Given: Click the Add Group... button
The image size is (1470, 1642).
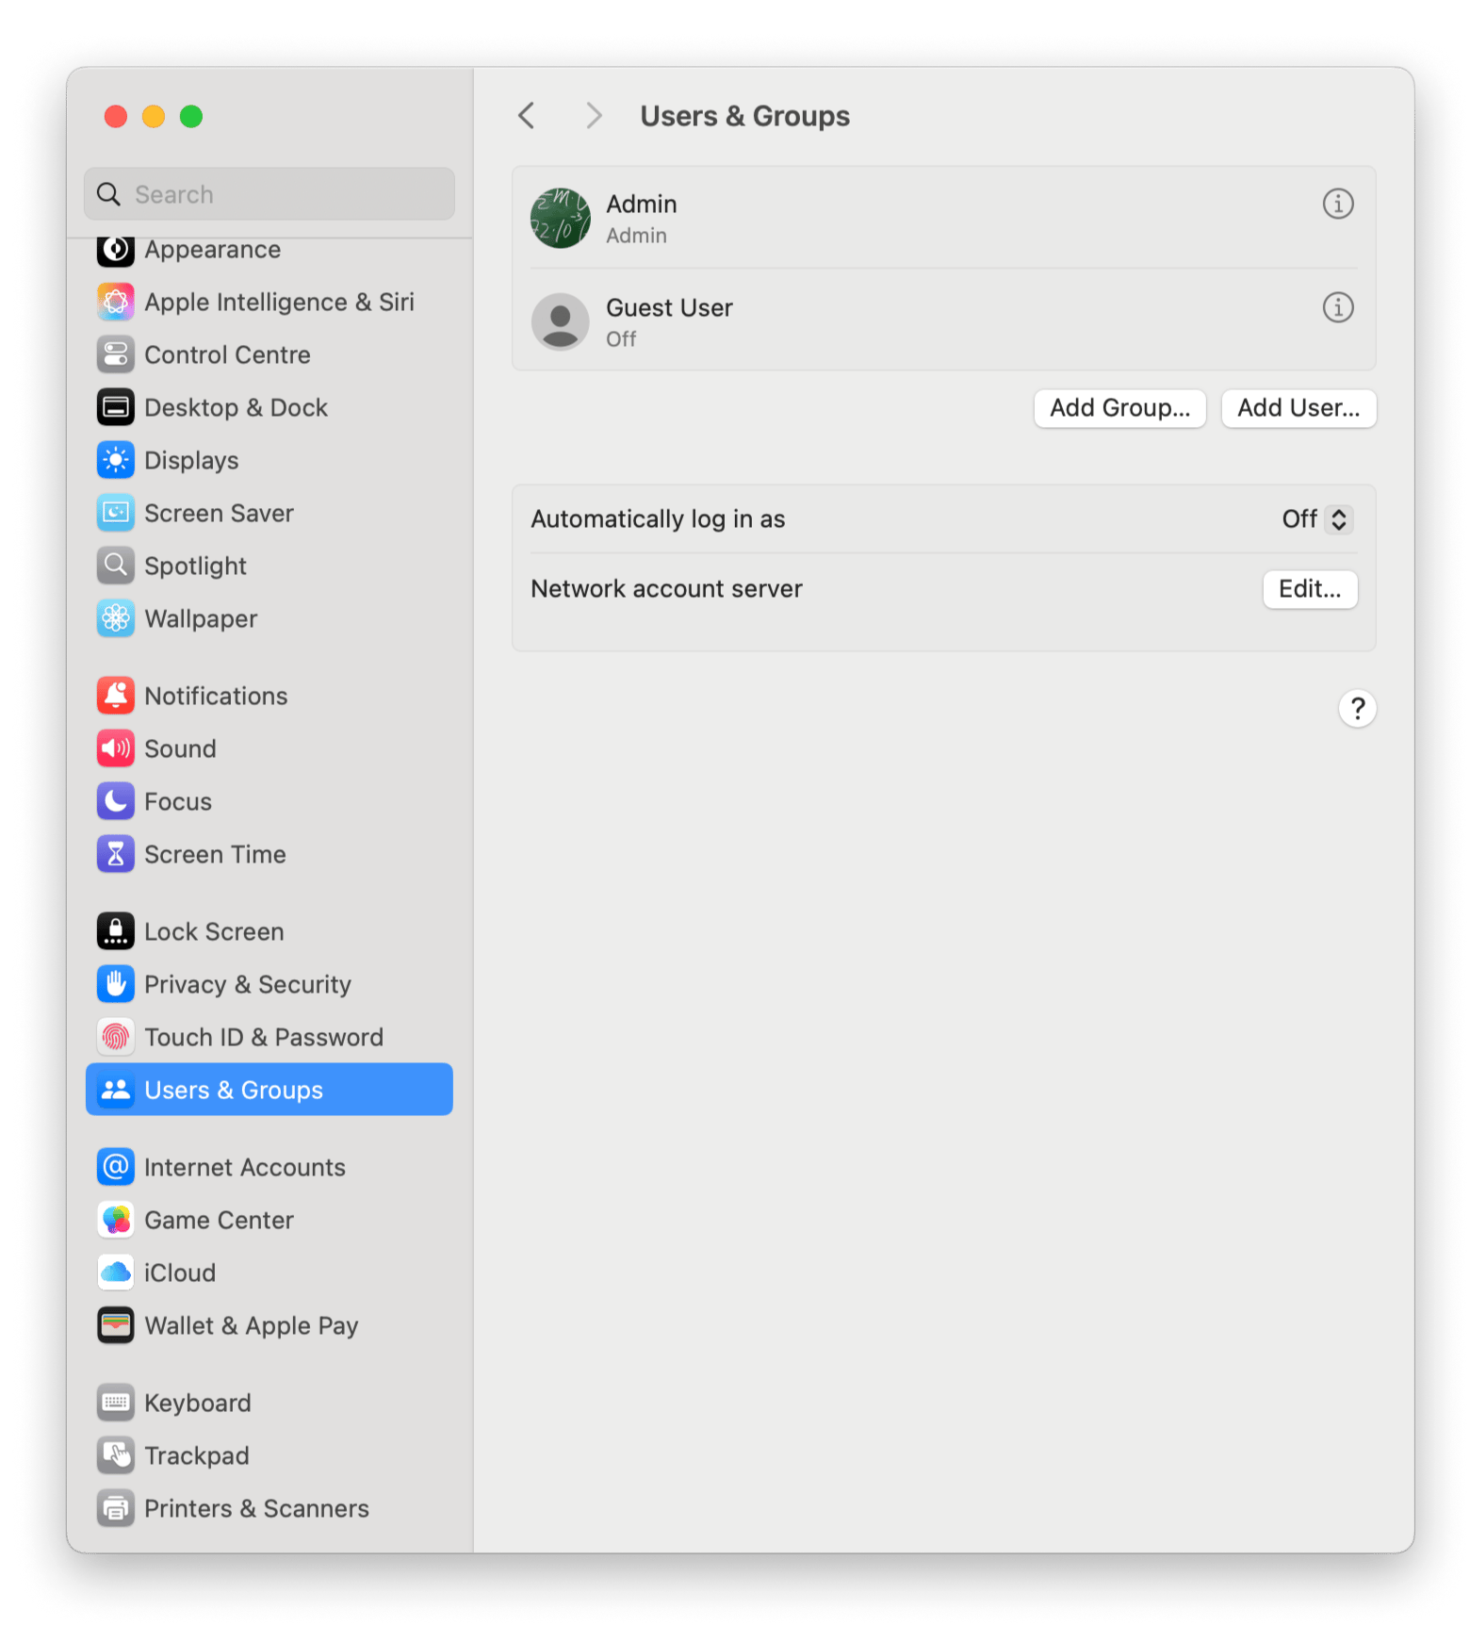Looking at the screenshot, I should (1119, 408).
